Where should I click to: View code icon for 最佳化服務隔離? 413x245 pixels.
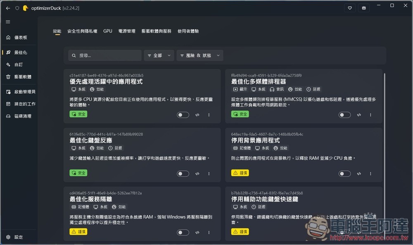tap(197, 232)
